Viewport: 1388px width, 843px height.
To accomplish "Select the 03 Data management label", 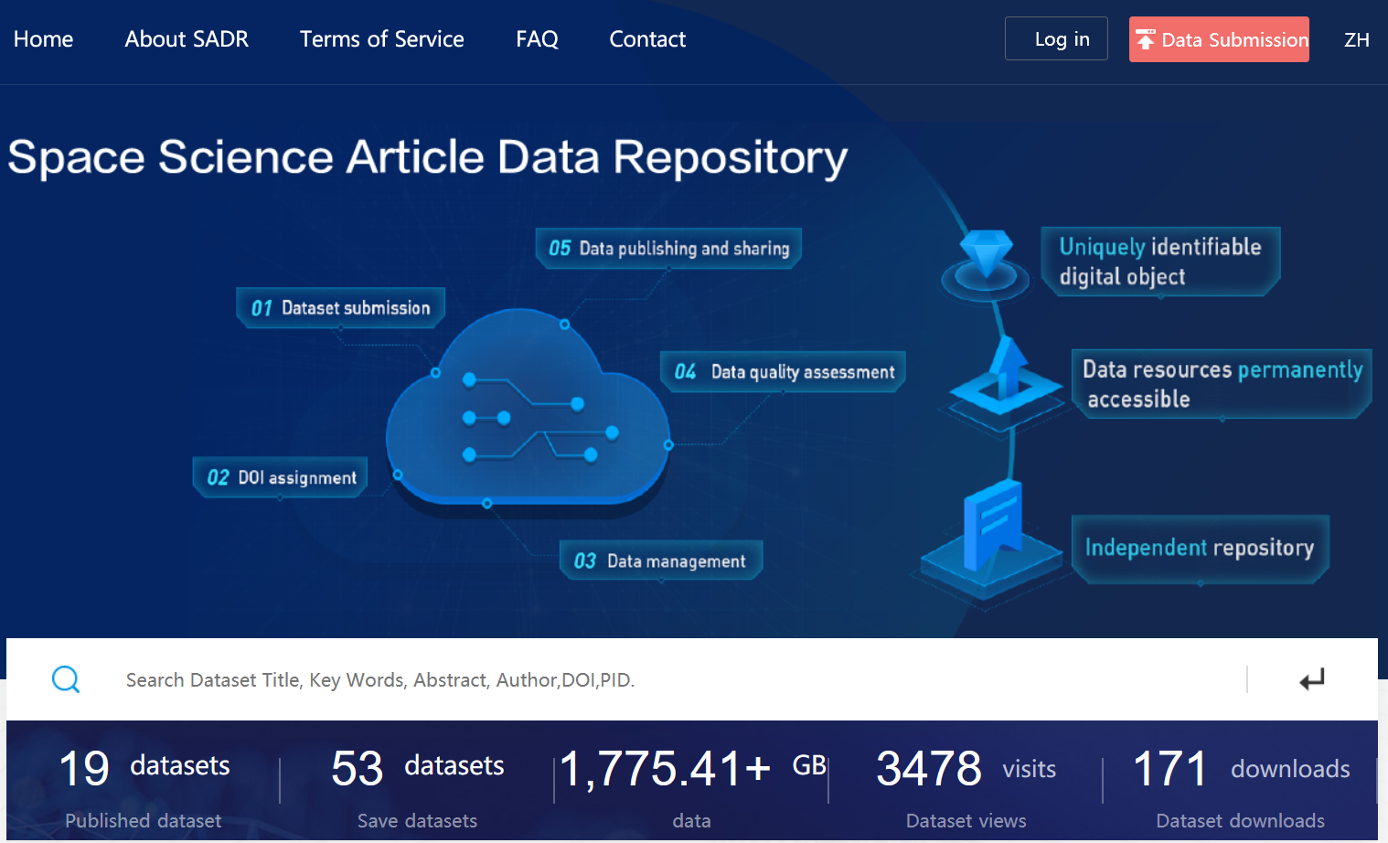I will (661, 560).
